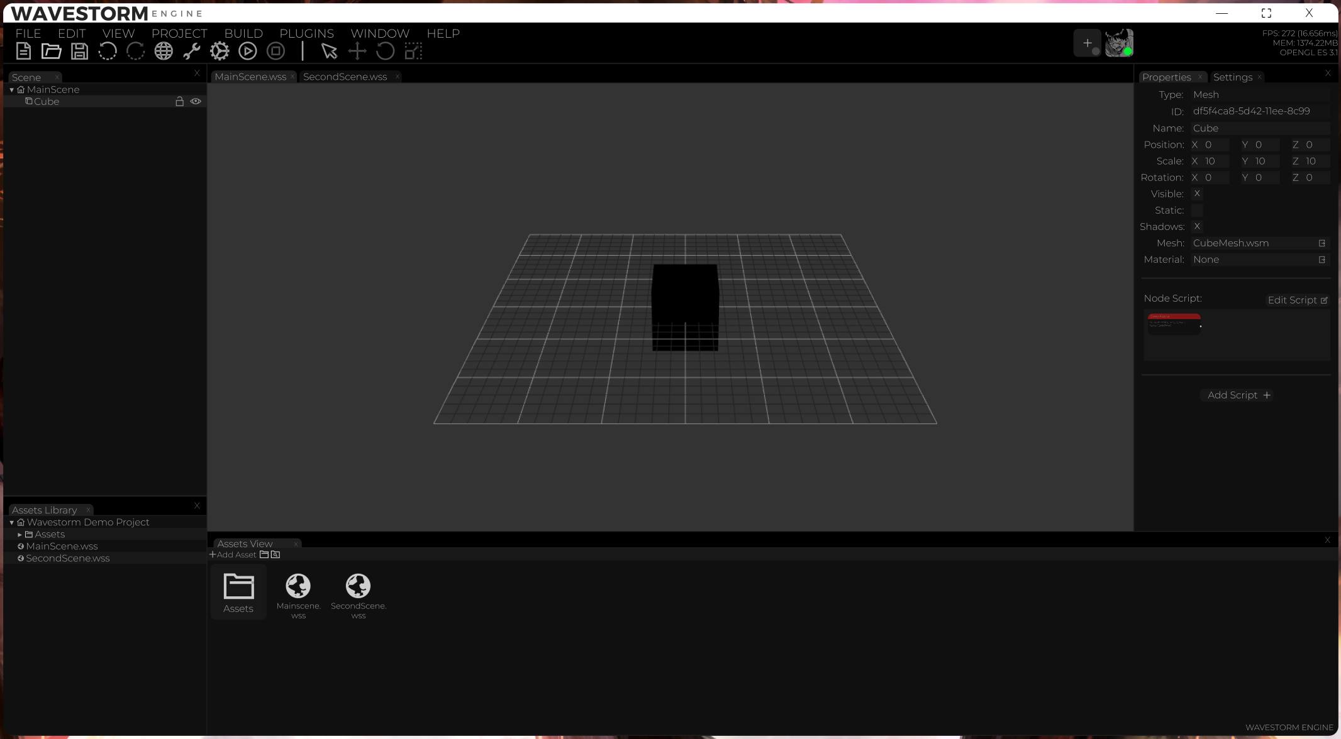Click the Add Asset button

click(x=233, y=555)
